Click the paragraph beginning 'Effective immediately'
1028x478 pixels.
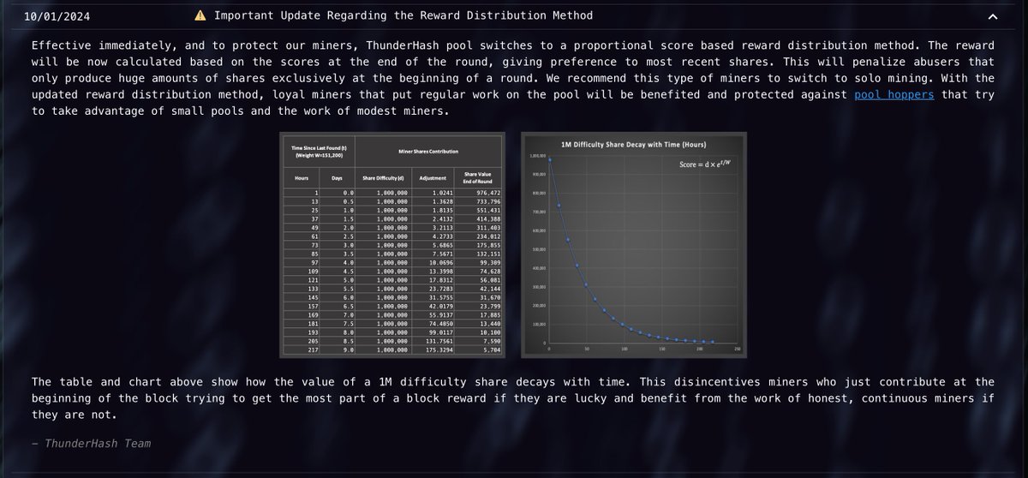pos(513,78)
